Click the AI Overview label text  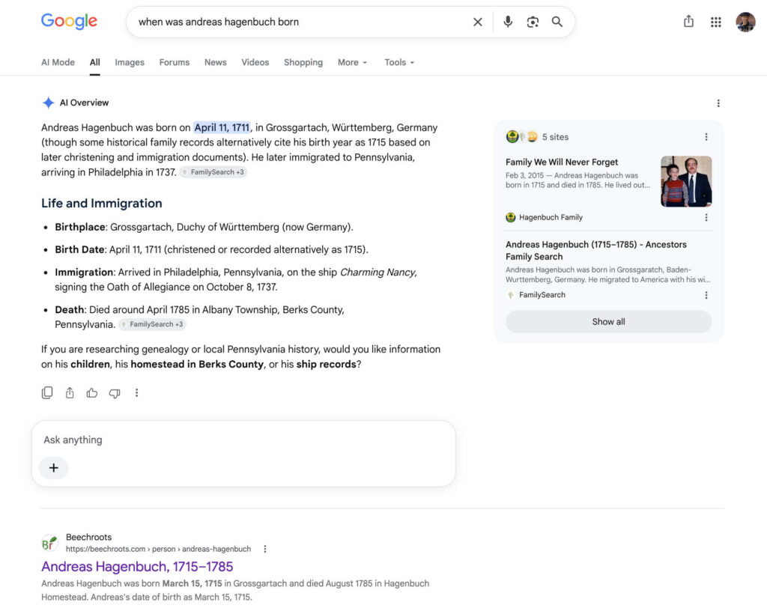[84, 103]
